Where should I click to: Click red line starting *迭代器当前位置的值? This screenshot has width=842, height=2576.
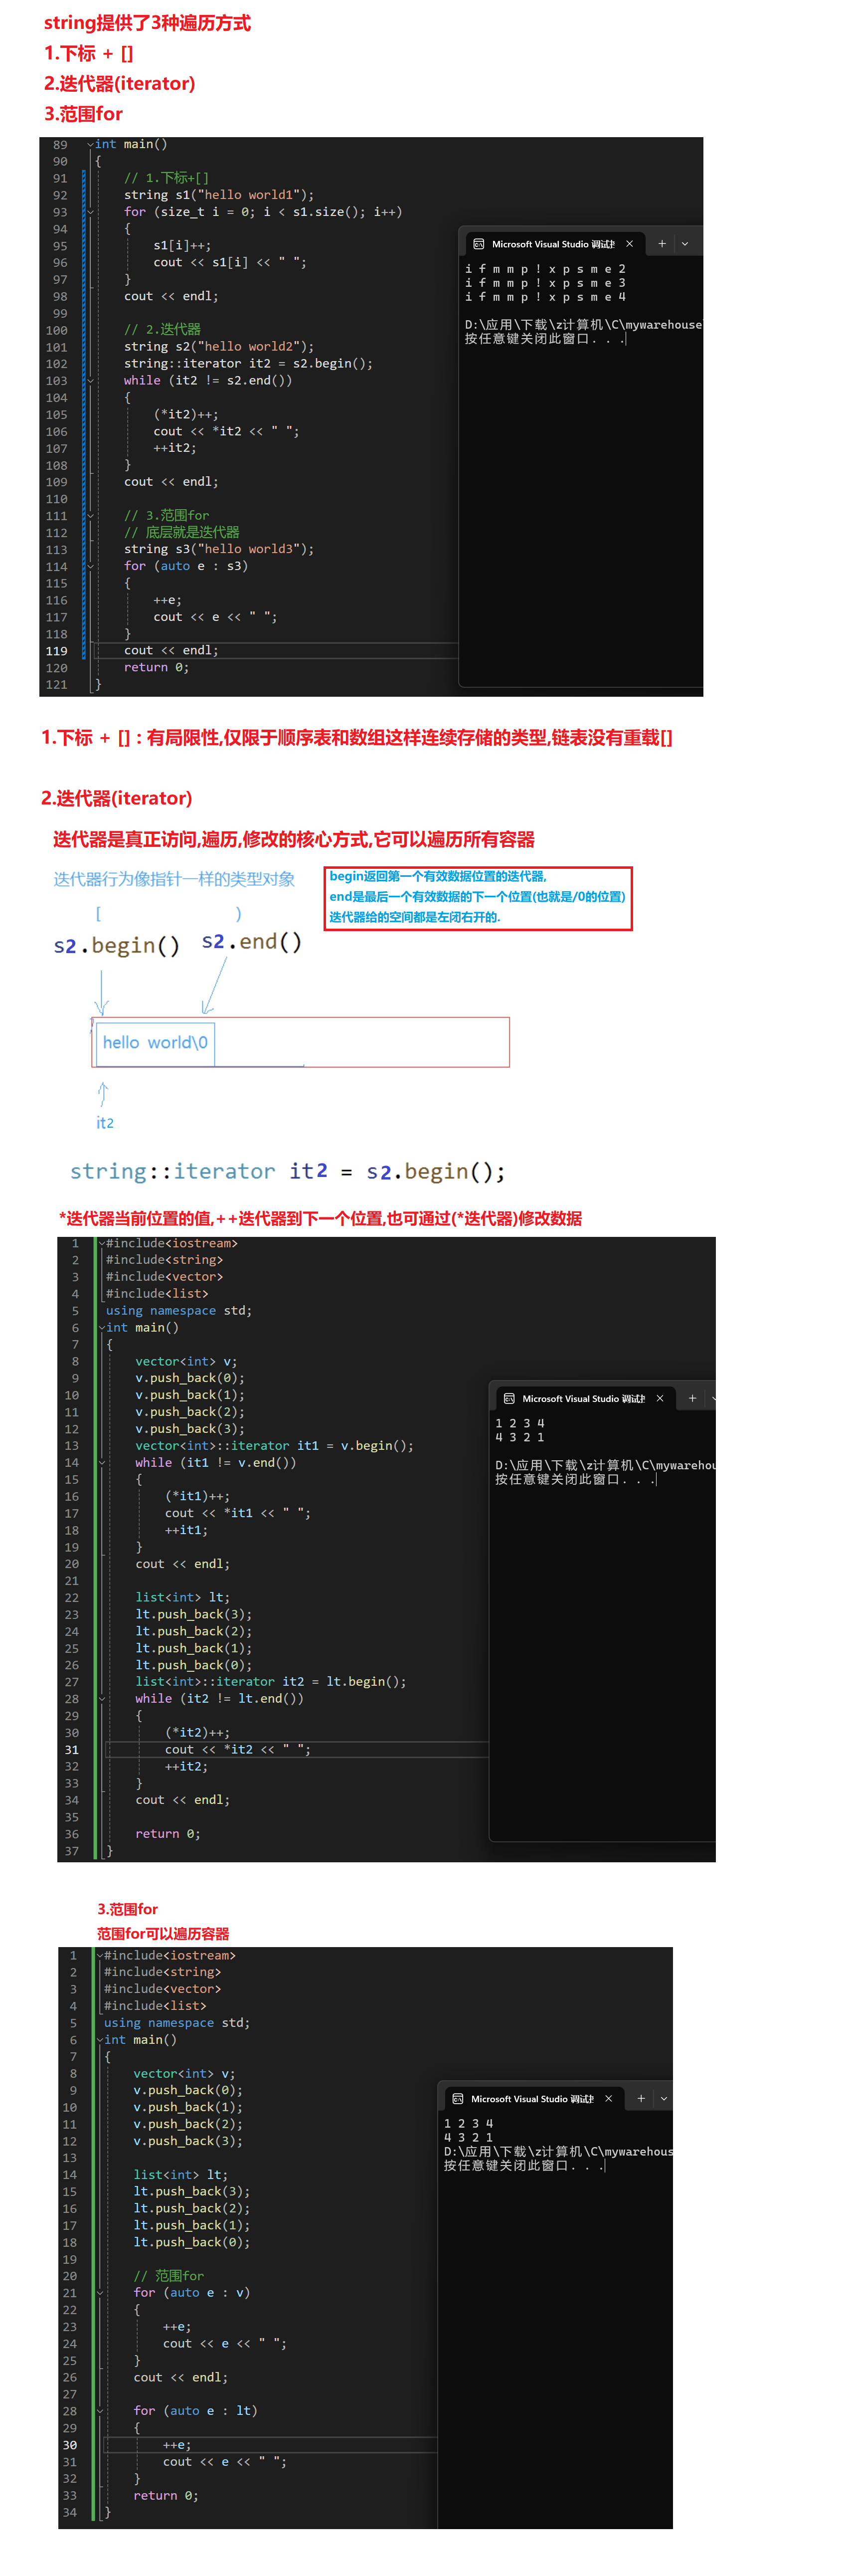[x=320, y=1218]
